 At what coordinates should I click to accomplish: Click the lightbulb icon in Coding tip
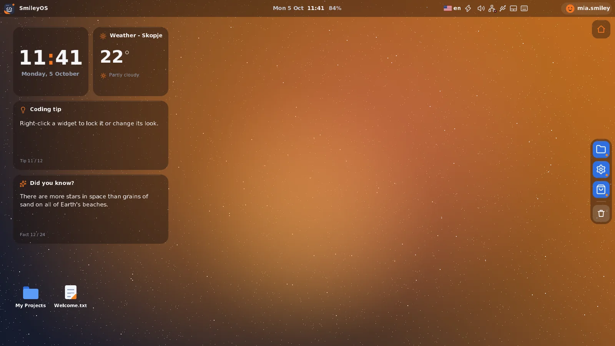(x=23, y=110)
